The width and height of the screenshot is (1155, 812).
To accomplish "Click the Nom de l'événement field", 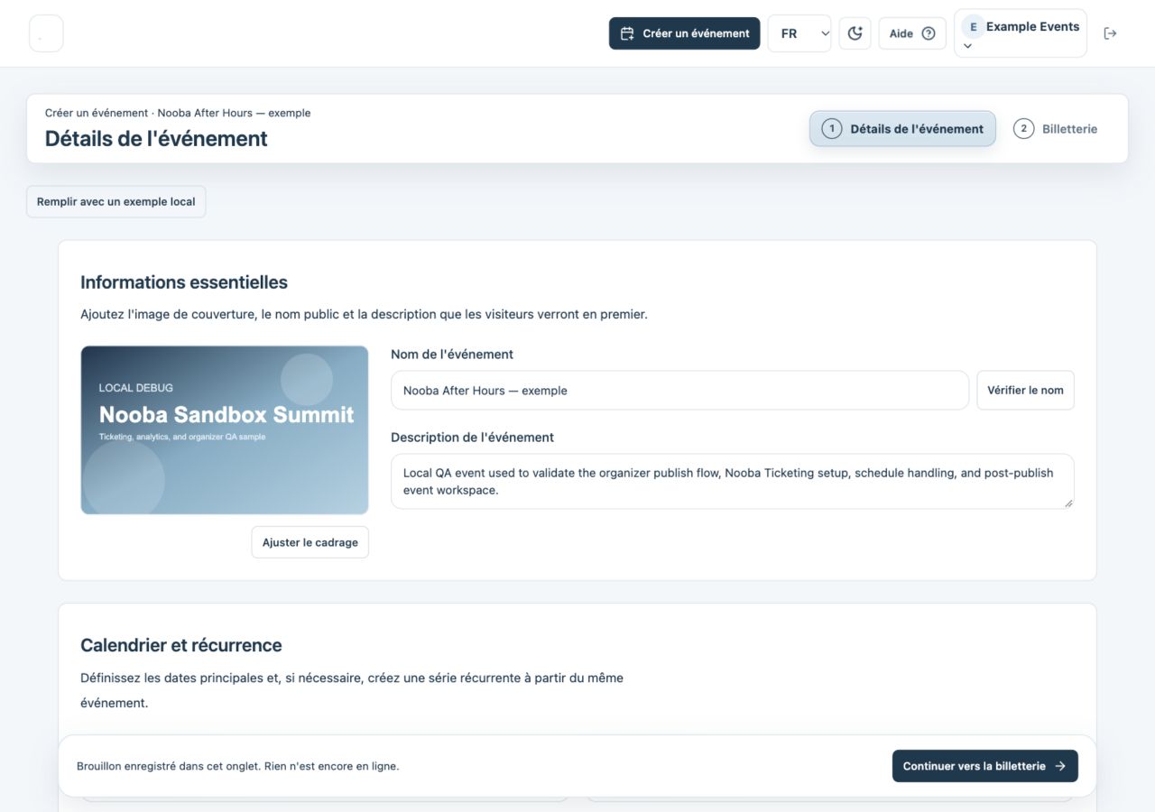I will point(679,391).
